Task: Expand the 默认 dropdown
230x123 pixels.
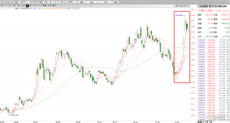Action: pos(92,2)
